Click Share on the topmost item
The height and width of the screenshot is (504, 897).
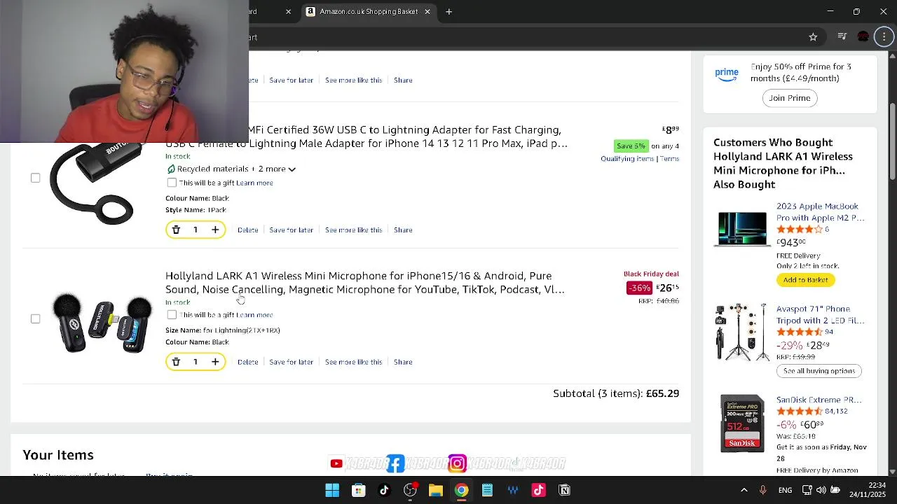click(403, 80)
